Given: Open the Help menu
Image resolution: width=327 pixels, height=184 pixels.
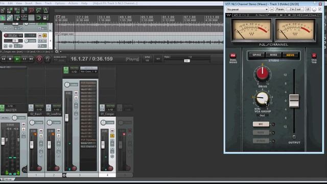Looking at the screenshot, I should (84, 3).
